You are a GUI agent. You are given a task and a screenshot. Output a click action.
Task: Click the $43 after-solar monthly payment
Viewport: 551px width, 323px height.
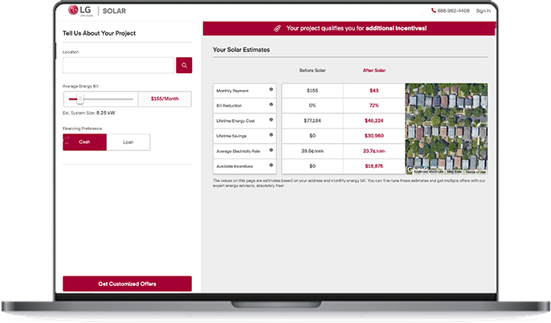tap(374, 91)
